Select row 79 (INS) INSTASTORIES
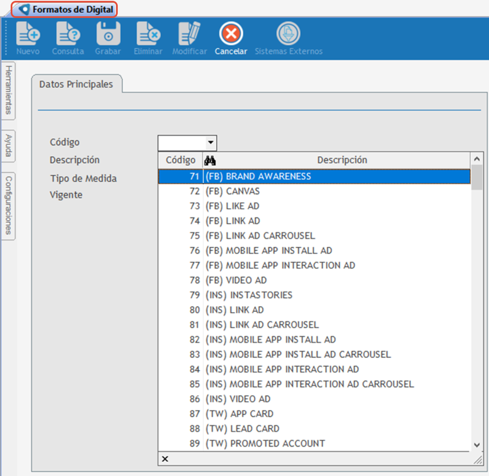Screen dimensions: 489x476 coord(314,295)
